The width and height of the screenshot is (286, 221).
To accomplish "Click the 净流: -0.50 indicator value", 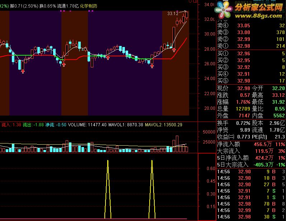I will [56, 125].
